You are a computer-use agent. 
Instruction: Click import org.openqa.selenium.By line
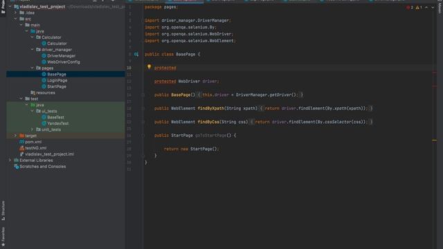click(x=181, y=27)
